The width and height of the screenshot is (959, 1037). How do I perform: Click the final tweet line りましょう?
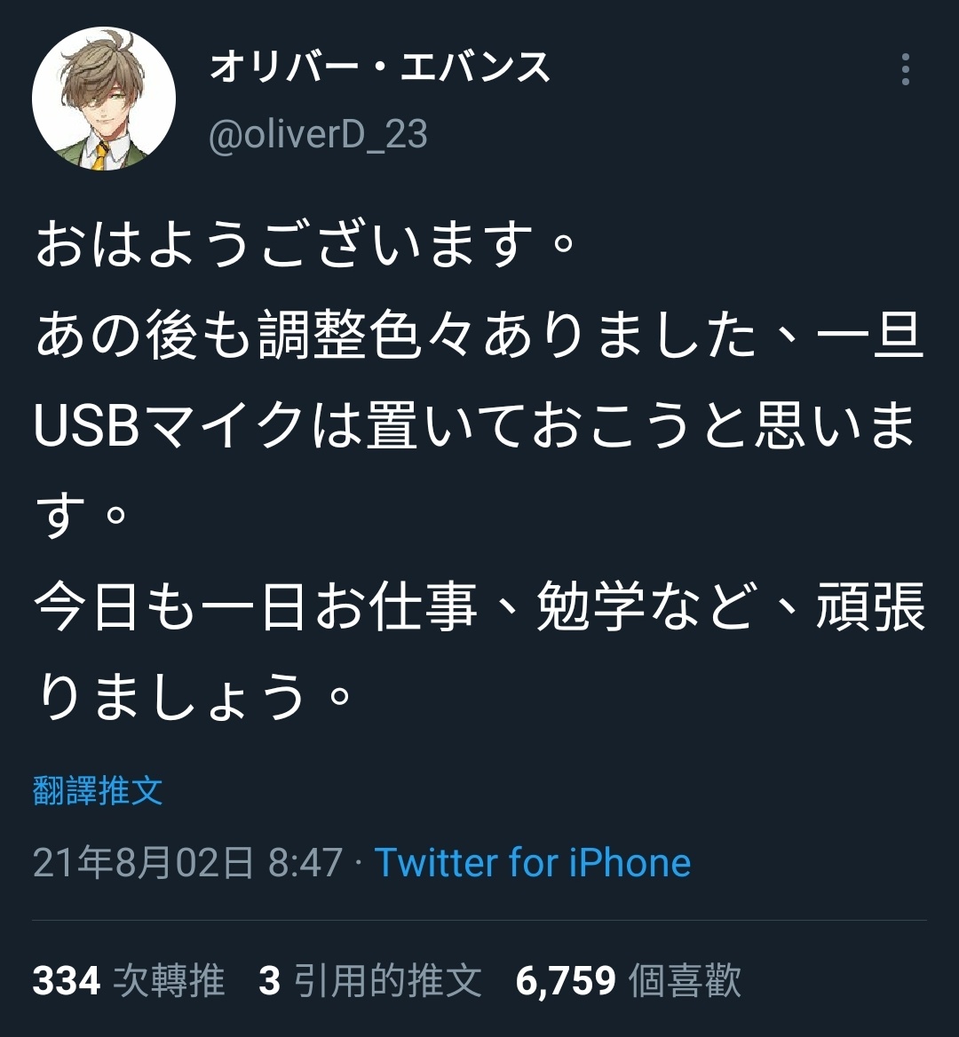point(193,696)
